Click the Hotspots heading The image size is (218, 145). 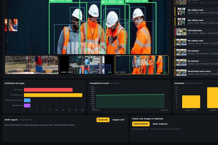click(x=179, y=83)
